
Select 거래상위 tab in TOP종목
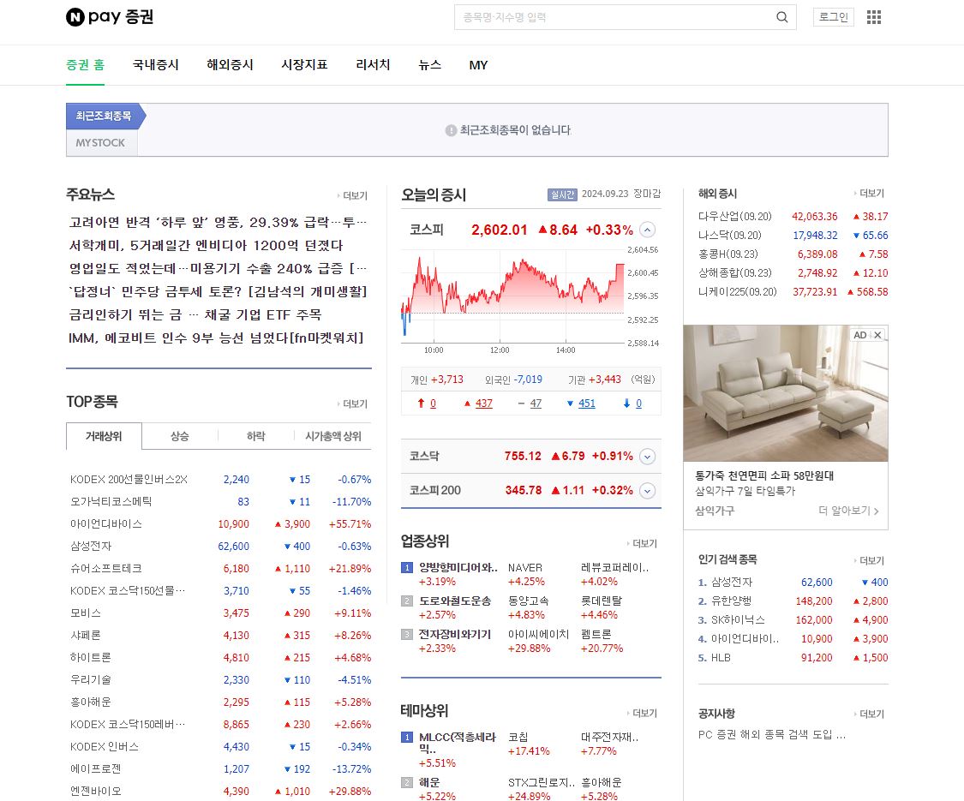point(104,436)
